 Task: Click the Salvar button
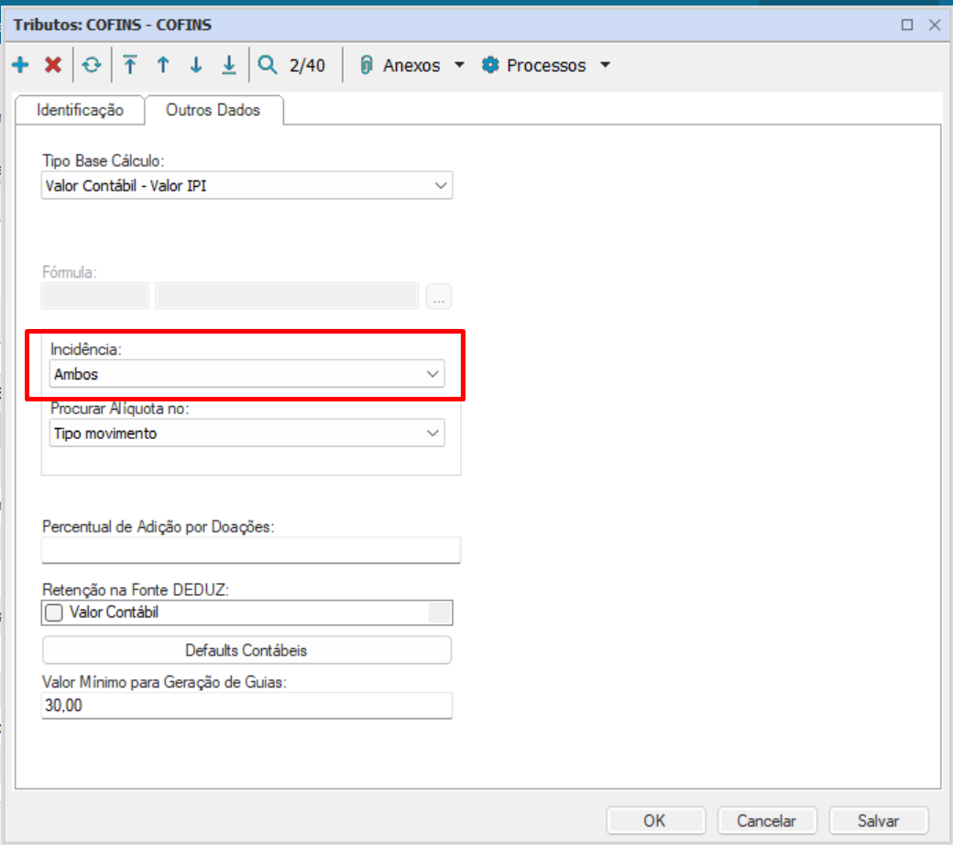pyautogui.click(x=879, y=821)
